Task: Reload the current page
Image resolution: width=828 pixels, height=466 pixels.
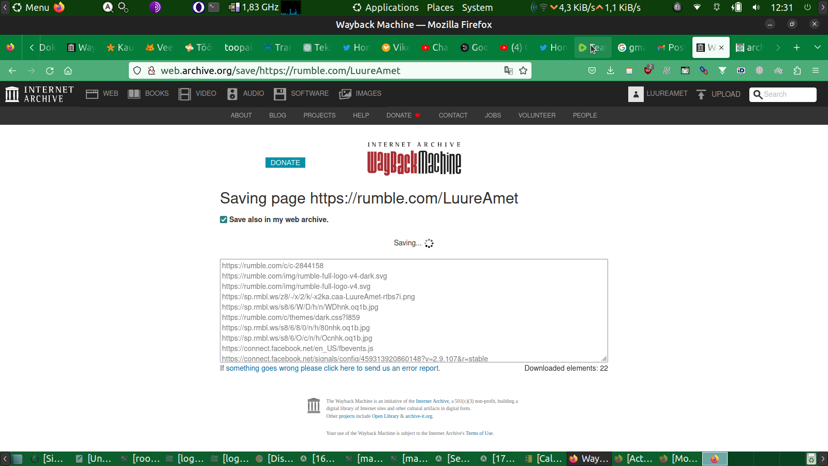Action: [x=50, y=70]
